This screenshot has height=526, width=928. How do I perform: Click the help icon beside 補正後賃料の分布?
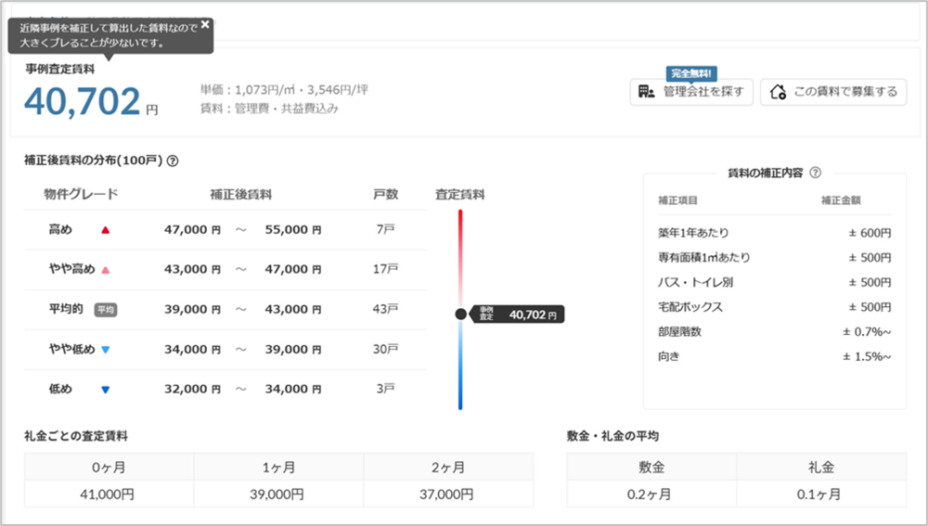coord(173,160)
